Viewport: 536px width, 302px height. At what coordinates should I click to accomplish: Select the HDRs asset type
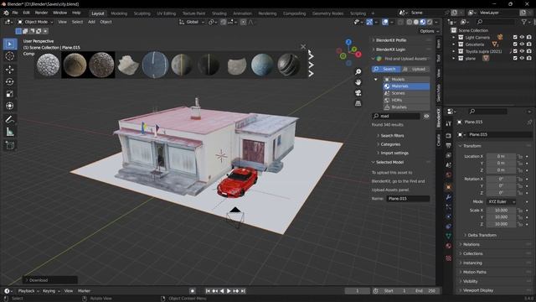click(x=406, y=101)
